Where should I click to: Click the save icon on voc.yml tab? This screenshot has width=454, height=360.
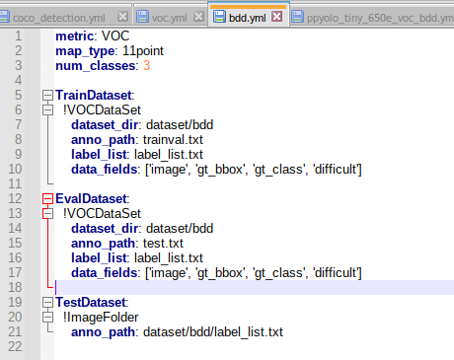click(x=142, y=17)
